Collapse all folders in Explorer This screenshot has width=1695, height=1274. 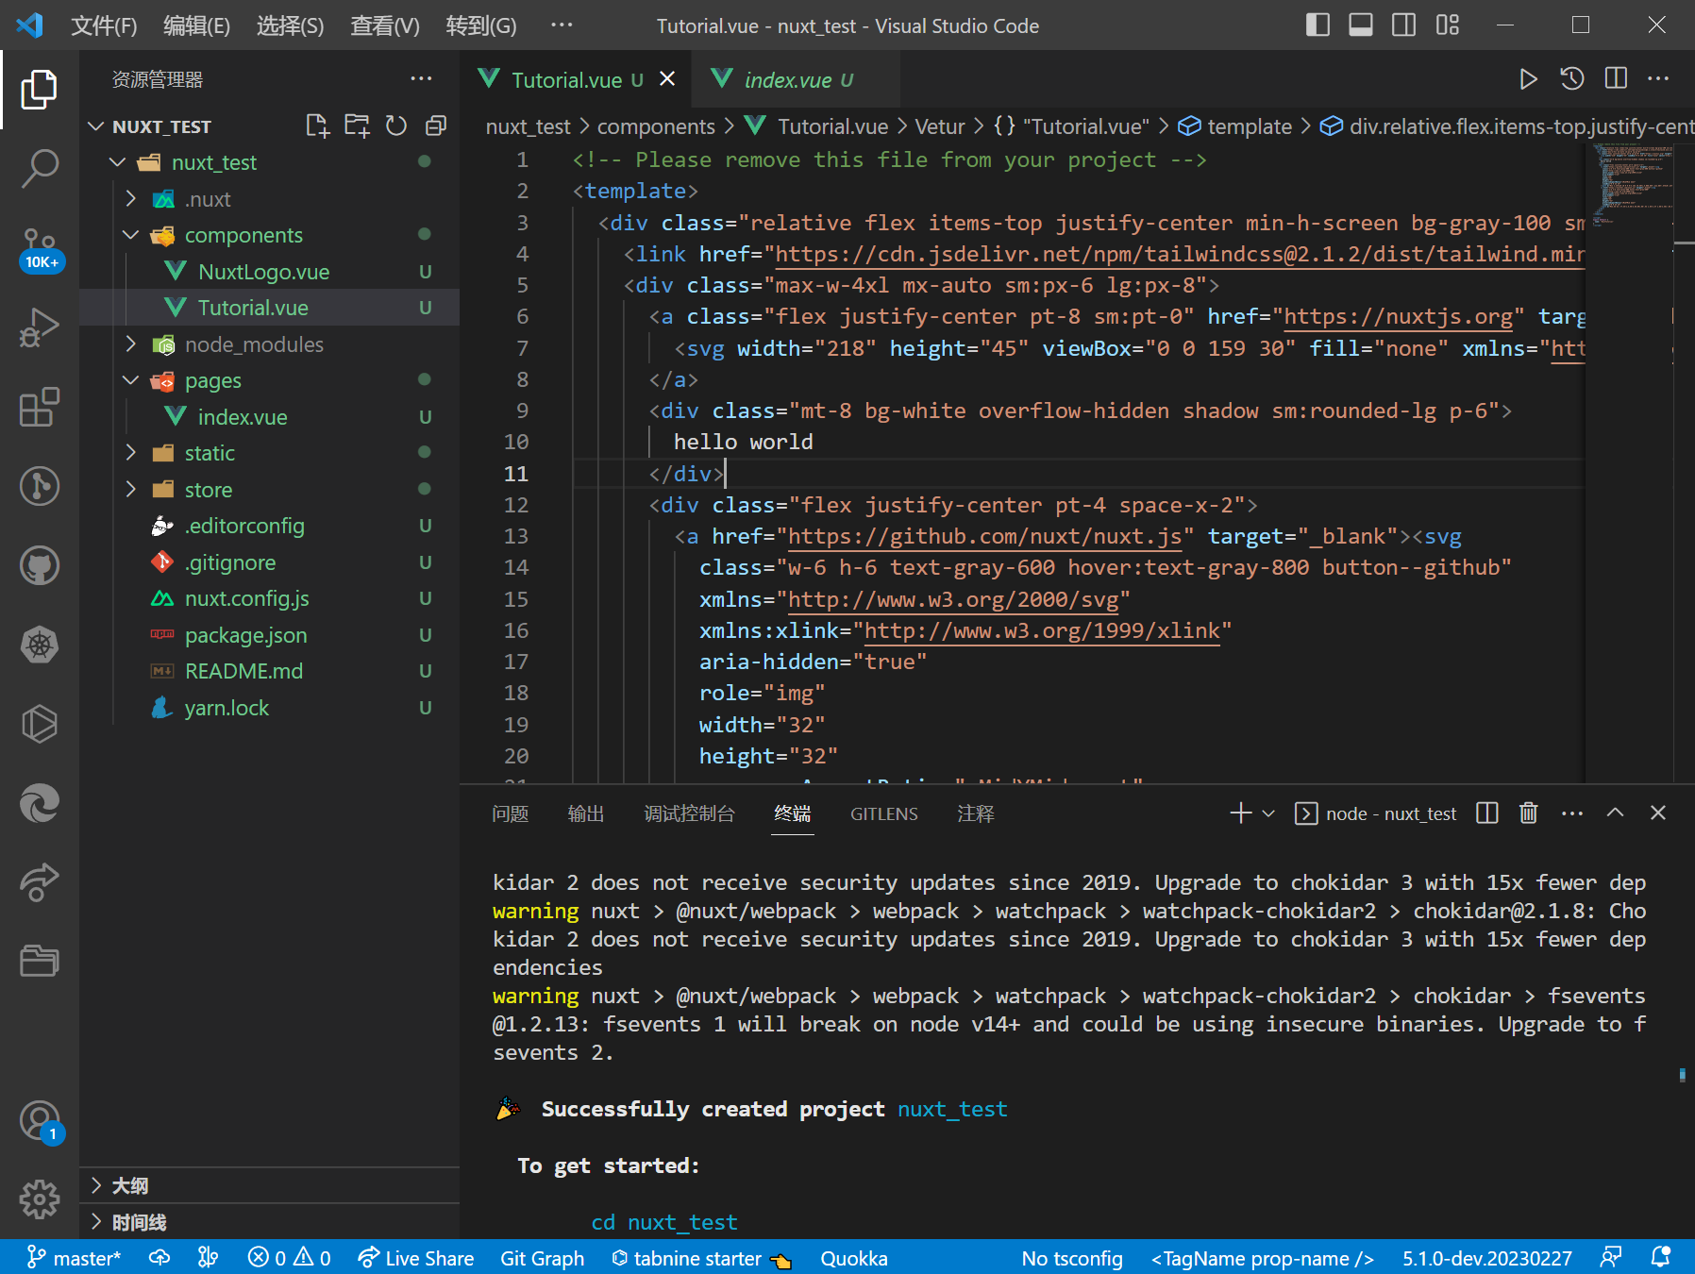point(436,126)
